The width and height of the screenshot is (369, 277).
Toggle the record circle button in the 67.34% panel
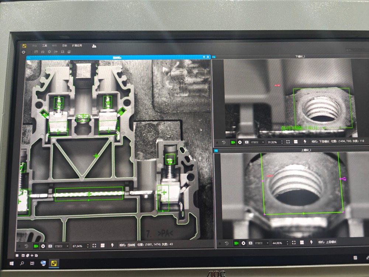pos(43,246)
